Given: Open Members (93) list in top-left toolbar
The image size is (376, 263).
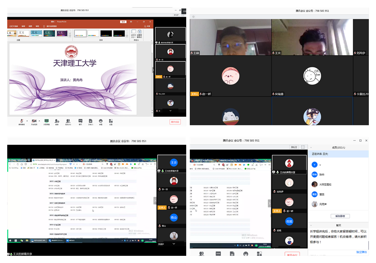Looking at the screenshot, I should pyautogui.click(x=68, y=121).
